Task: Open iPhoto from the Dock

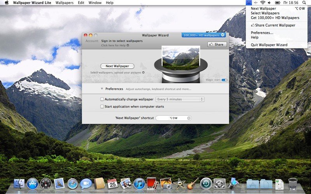Action: click(x=166, y=184)
